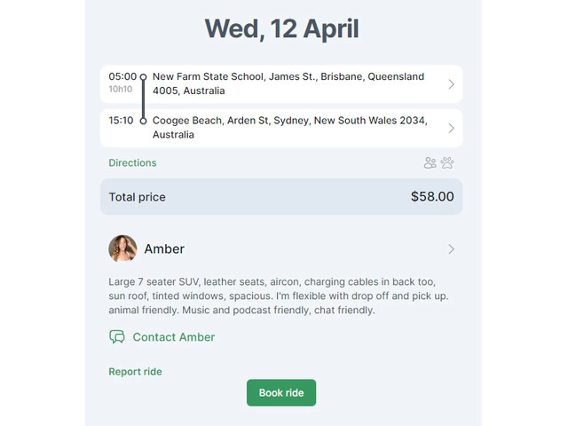Click the driver name Amber
This screenshot has width=568, height=426.
(164, 249)
